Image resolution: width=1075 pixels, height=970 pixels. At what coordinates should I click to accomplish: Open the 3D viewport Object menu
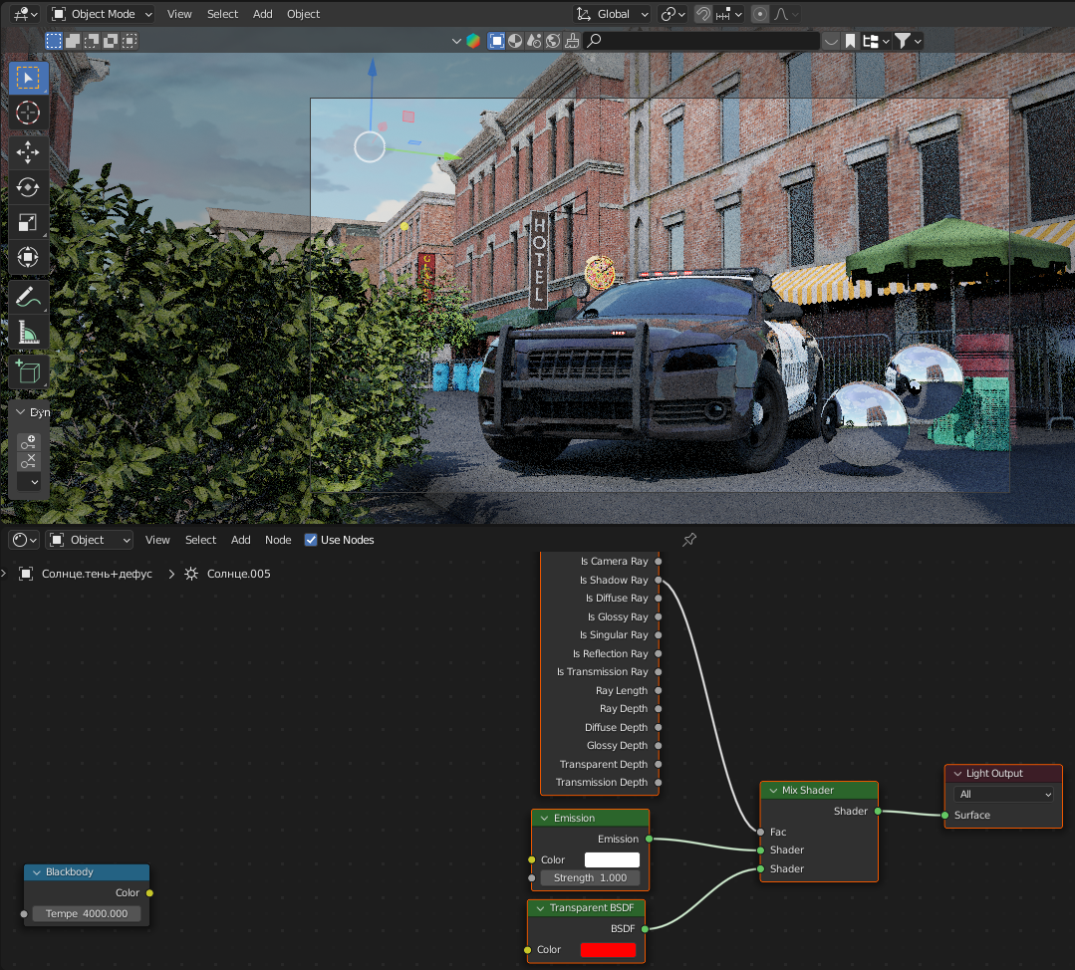[x=303, y=14]
